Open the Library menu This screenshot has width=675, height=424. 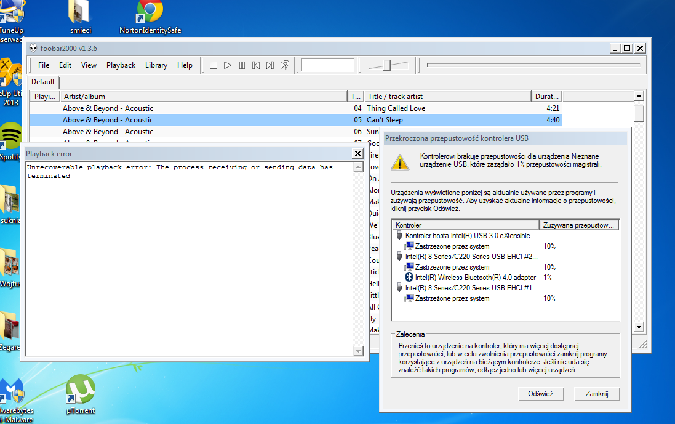pos(156,65)
